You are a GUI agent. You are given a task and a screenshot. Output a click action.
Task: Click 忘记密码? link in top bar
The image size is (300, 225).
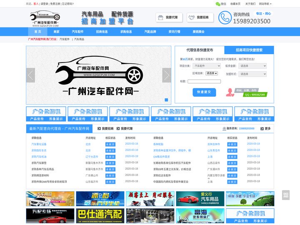pyautogui.click(x=68, y=4)
